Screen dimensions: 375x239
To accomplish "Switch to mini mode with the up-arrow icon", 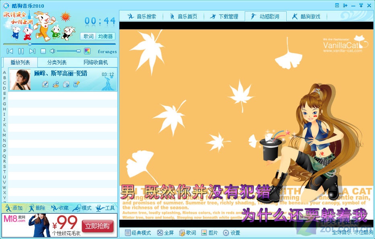I will (361, 5).
